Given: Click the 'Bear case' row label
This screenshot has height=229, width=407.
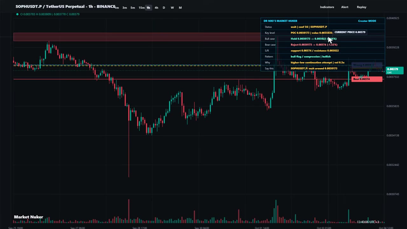Looking at the screenshot, I should (270, 45).
